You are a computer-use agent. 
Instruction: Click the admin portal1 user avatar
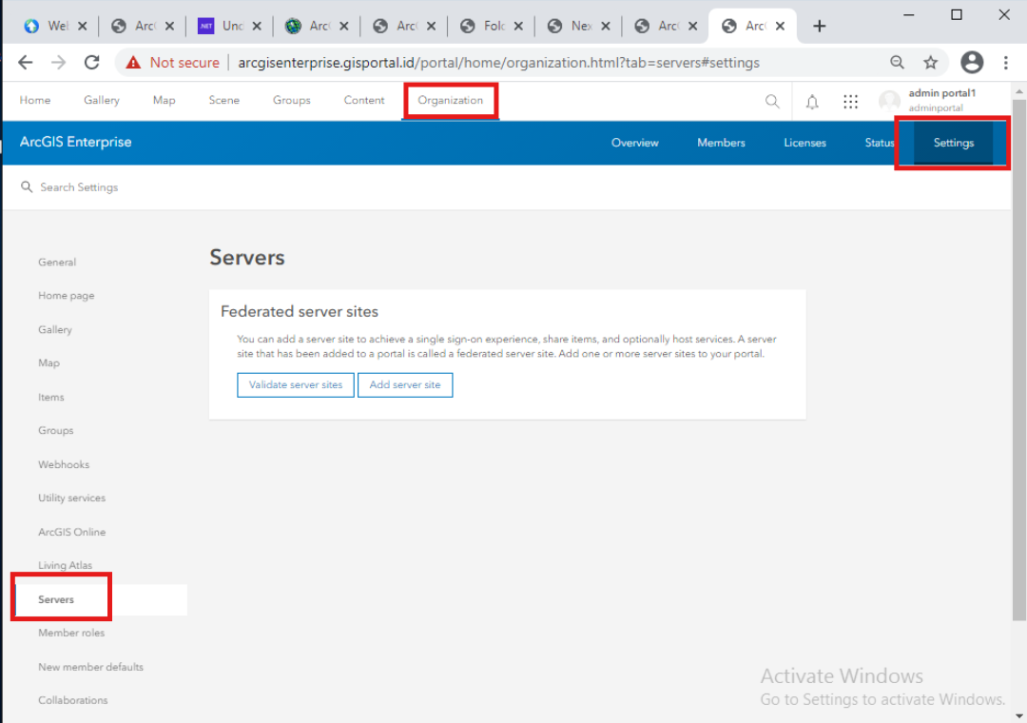[x=889, y=101]
